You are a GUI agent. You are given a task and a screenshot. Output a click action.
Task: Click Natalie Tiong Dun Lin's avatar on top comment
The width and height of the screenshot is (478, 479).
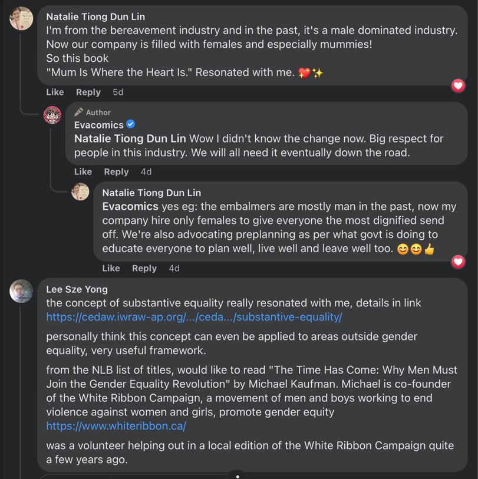tap(21, 19)
